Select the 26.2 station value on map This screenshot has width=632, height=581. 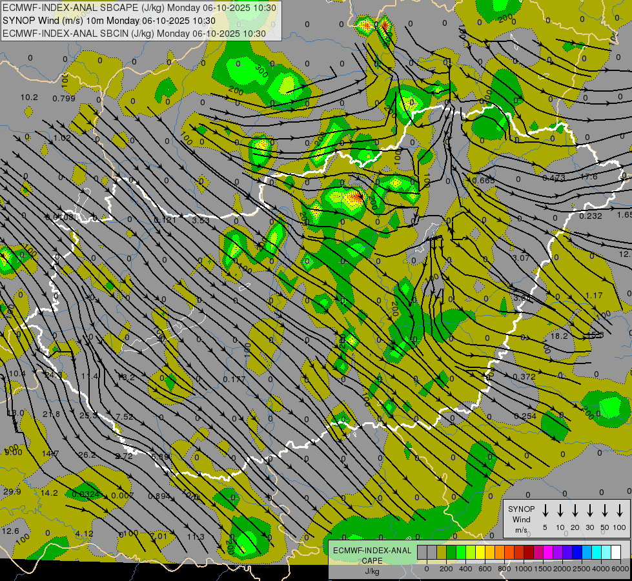click(x=87, y=455)
